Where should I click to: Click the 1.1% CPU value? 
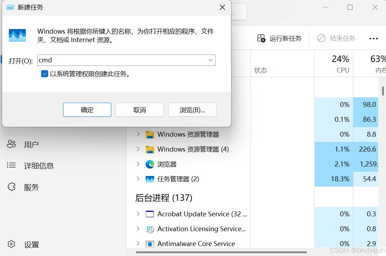coord(342,149)
